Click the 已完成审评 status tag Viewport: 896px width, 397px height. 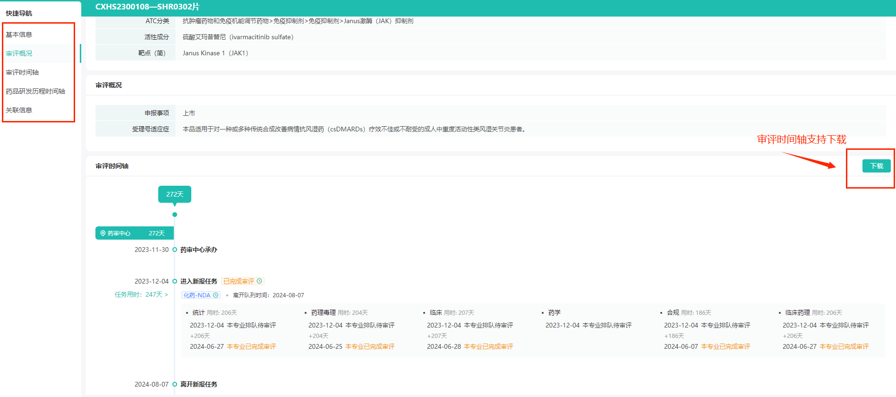coord(242,281)
